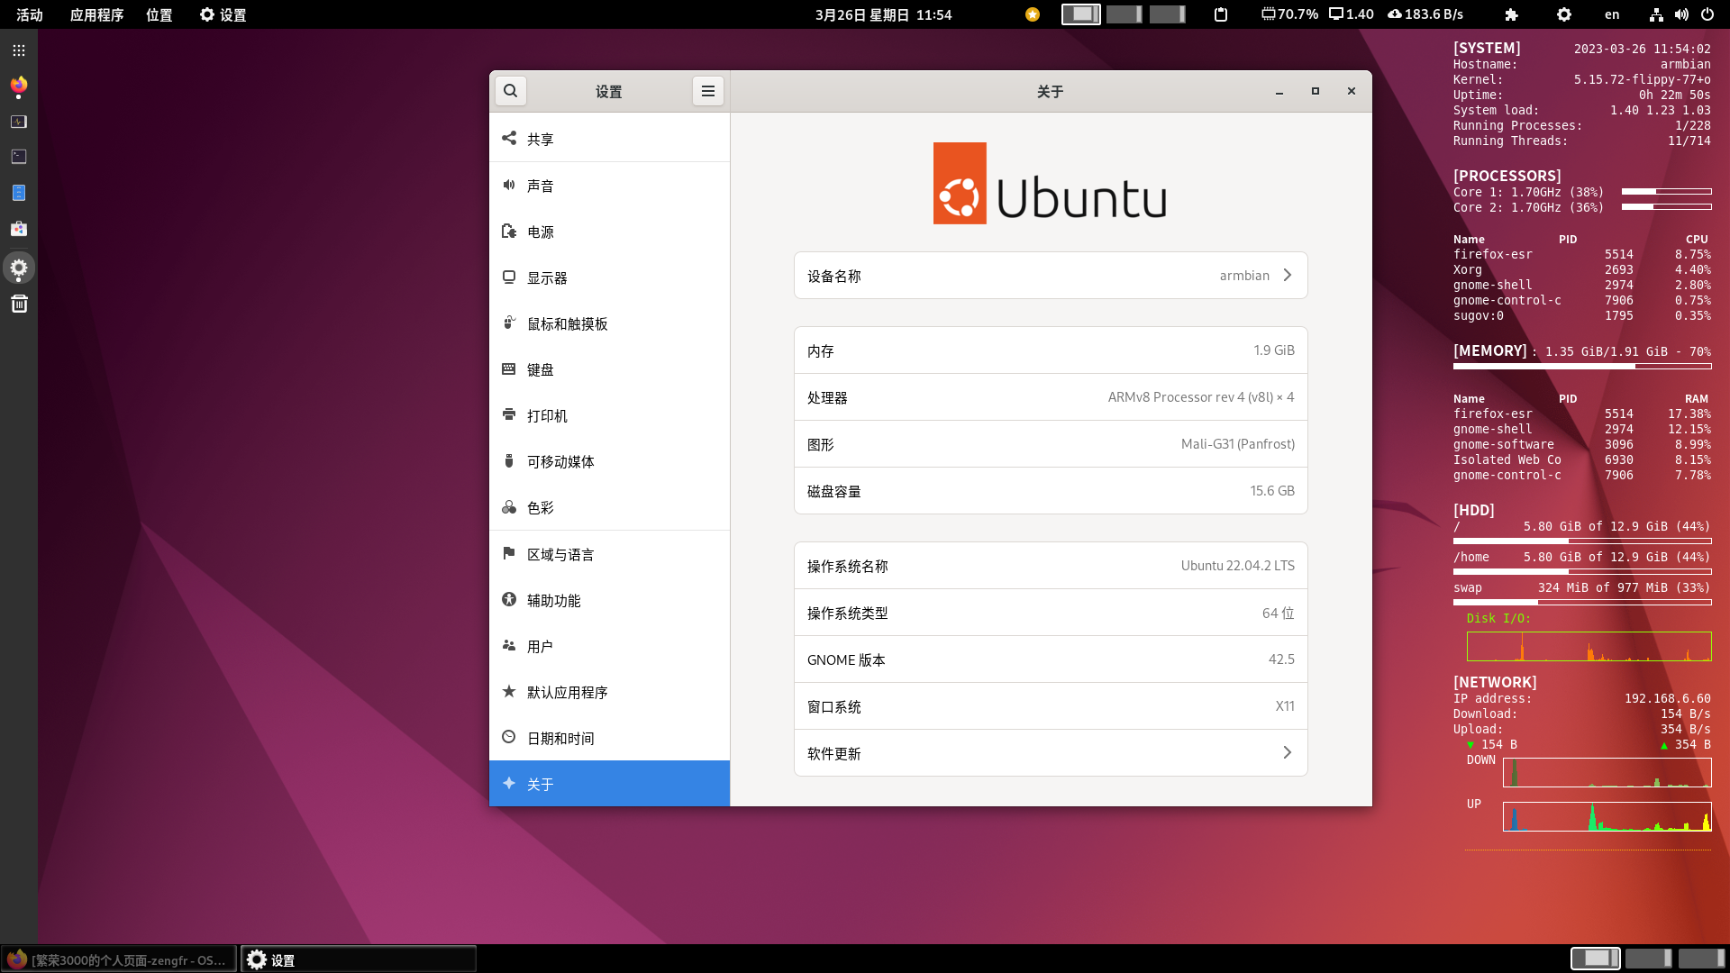Open 默认应用程序 default apps settings
The width and height of the screenshot is (1730, 973).
pyautogui.click(x=609, y=692)
